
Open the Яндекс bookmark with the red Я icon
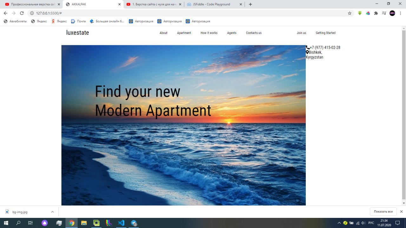pyautogui.click(x=59, y=21)
